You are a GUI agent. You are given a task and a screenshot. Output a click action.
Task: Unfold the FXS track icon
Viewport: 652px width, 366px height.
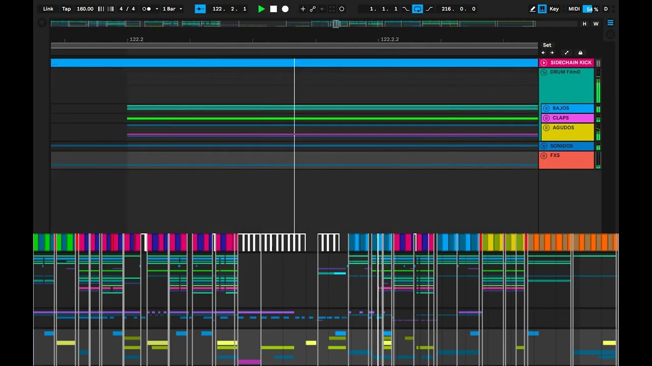(x=544, y=156)
